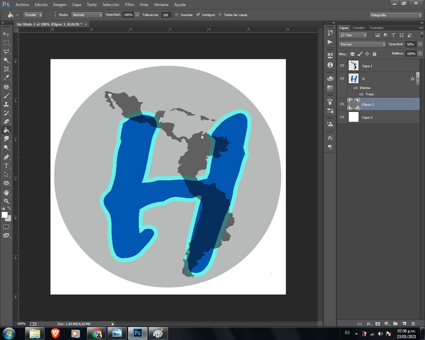Open the options bar Opacidad arrow
Image resolution: width=425 pixels, height=340 pixels.
tap(137, 15)
